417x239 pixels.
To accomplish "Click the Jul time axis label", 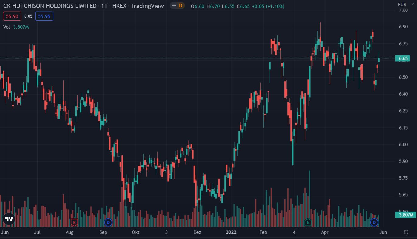I will click(x=37, y=232).
